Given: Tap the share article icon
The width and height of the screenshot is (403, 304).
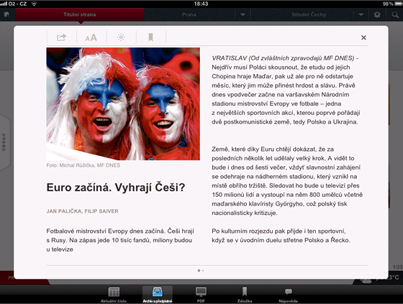Looking at the screenshot, I should pyautogui.click(x=62, y=37).
